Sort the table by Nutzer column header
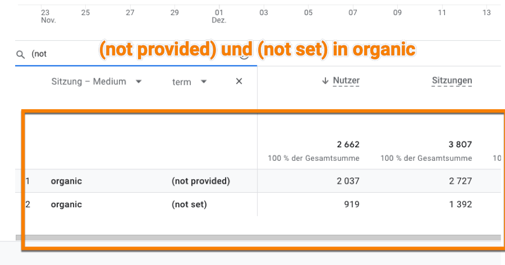The height and width of the screenshot is (265, 505). (346, 81)
